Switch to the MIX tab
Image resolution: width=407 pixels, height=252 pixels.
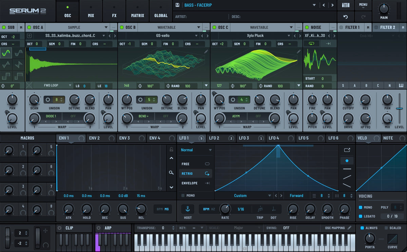pyautogui.click(x=91, y=11)
